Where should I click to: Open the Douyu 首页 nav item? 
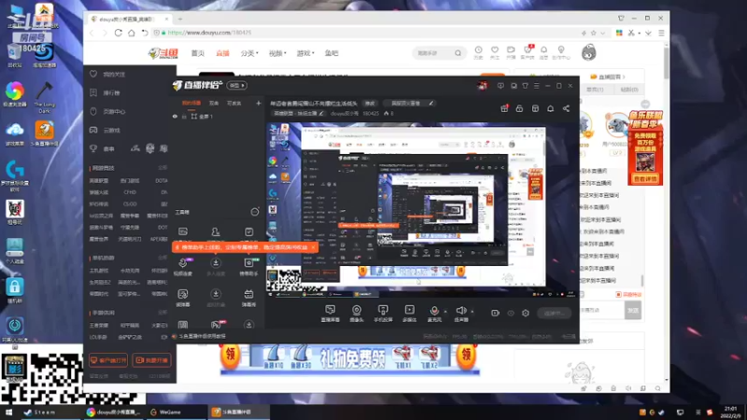(x=198, y=53)
